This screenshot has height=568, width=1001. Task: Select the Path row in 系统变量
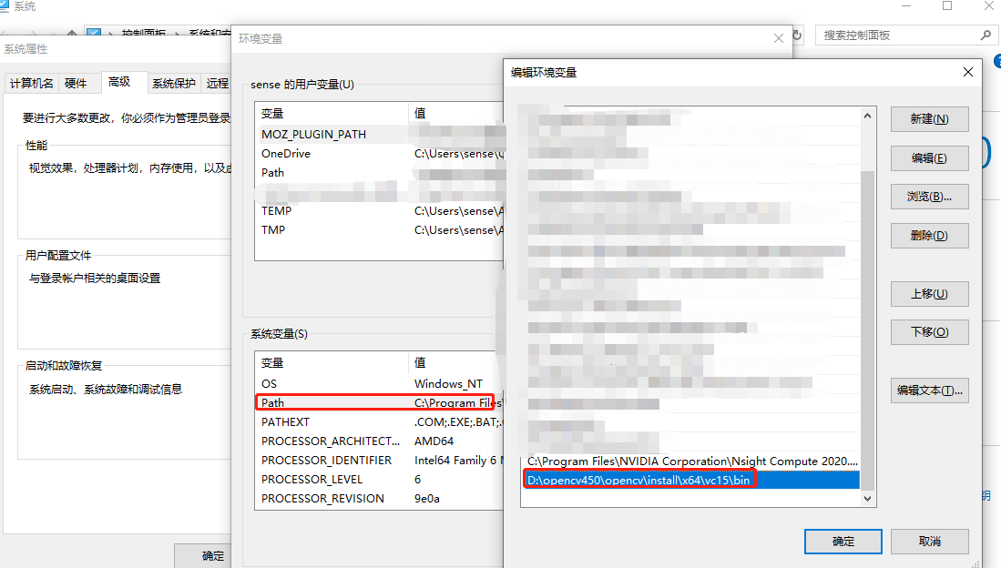point(375,402)
